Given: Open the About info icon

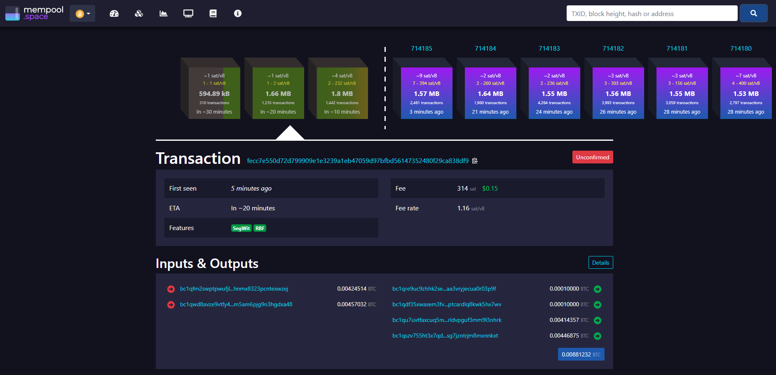Looking at the screenshot, I should (238, 14).
